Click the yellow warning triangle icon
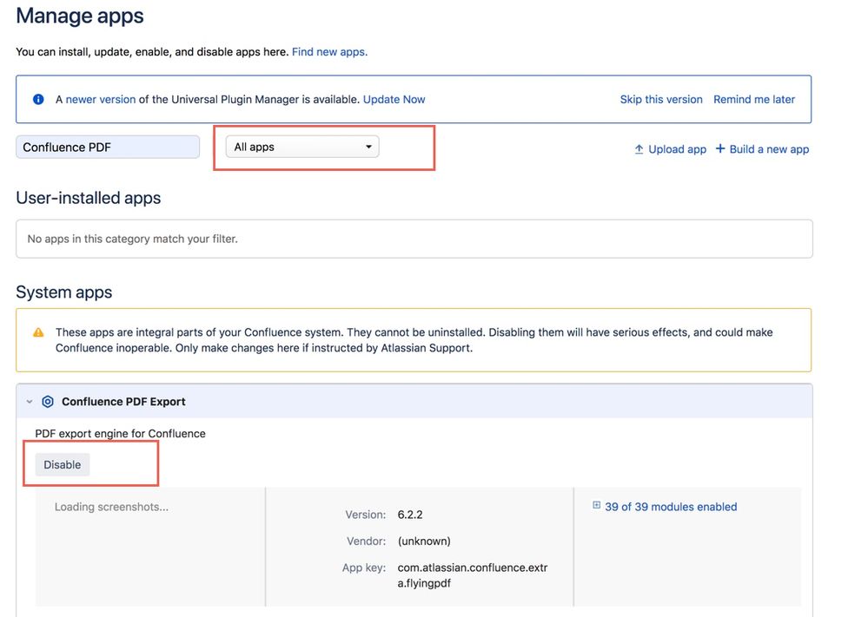This screenshot has height=617, width=868. point(38,332)
